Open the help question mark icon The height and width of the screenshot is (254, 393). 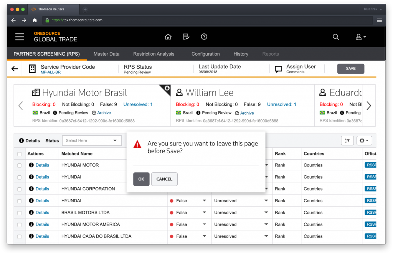point(204,37)
